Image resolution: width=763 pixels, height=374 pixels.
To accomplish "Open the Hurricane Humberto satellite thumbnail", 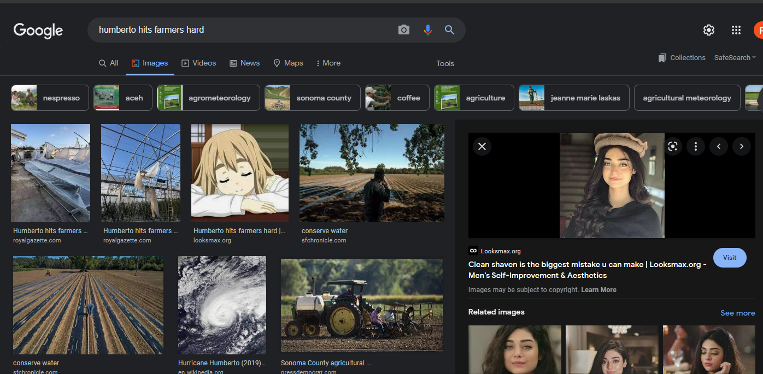I will pos(222,305).
